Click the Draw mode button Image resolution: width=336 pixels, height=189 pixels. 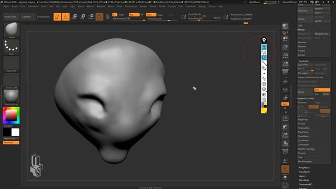[x=66, y=17]
